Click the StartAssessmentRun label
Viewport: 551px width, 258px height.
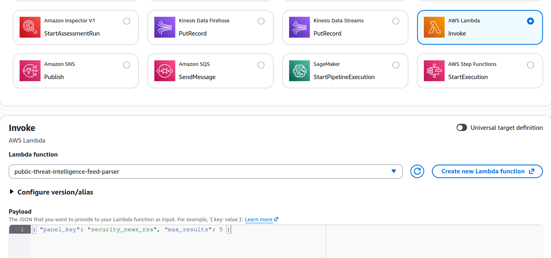point(72,34)
